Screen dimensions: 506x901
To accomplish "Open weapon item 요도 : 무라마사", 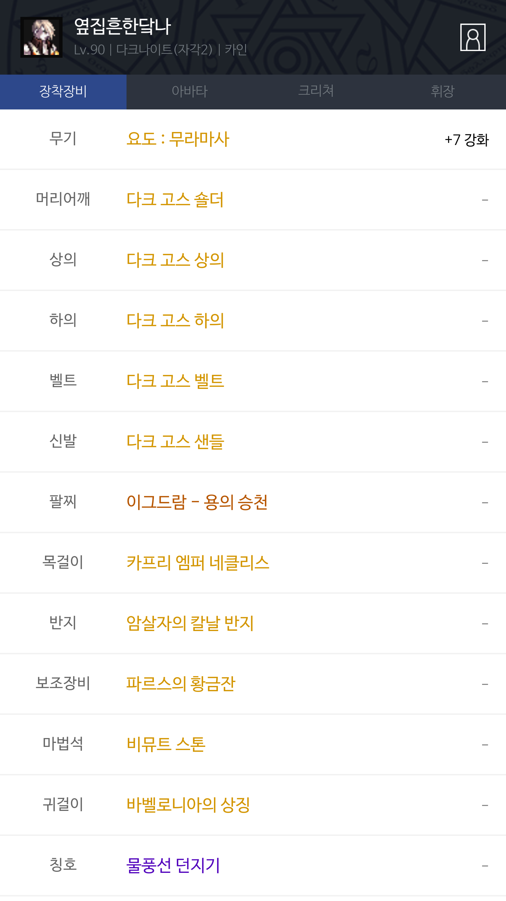I will click(178, 139).
